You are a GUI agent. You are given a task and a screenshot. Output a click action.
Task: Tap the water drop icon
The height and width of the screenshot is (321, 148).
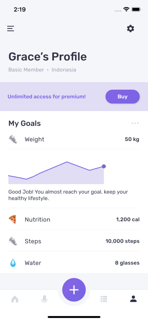click(13, 263)
